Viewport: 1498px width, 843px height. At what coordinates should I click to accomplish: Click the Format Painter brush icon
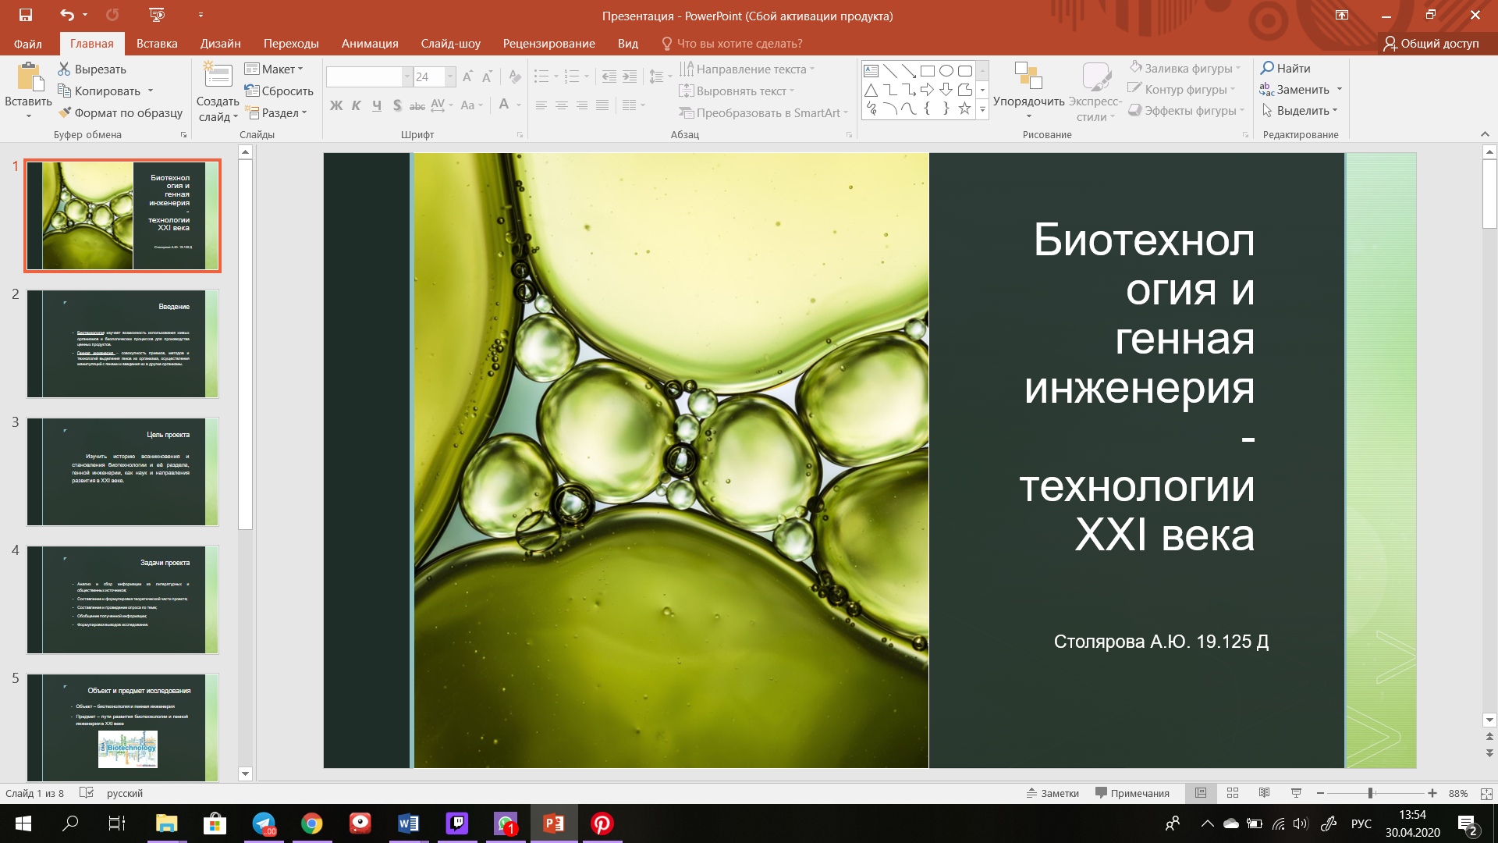66,112
